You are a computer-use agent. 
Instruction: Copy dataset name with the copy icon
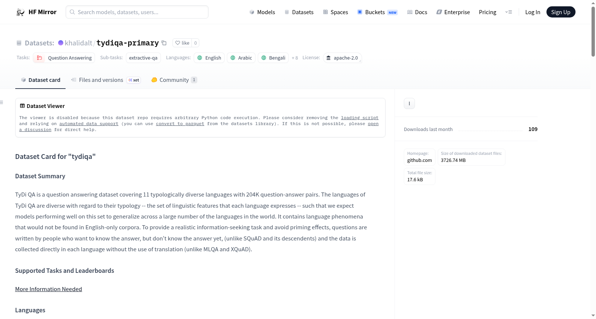click(x=164, y=43)
